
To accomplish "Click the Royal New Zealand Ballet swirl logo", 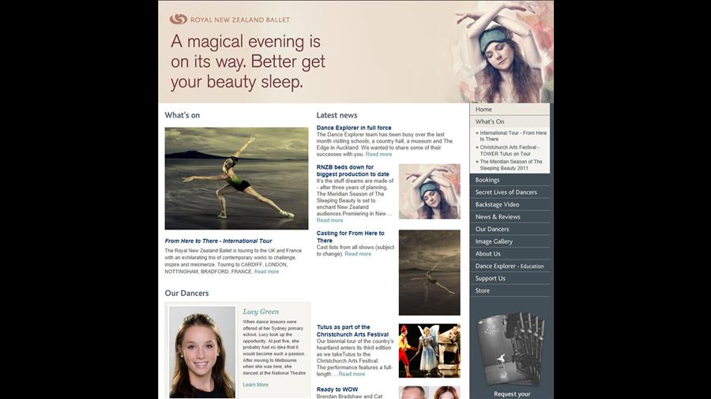I will (x=179, y=19).
